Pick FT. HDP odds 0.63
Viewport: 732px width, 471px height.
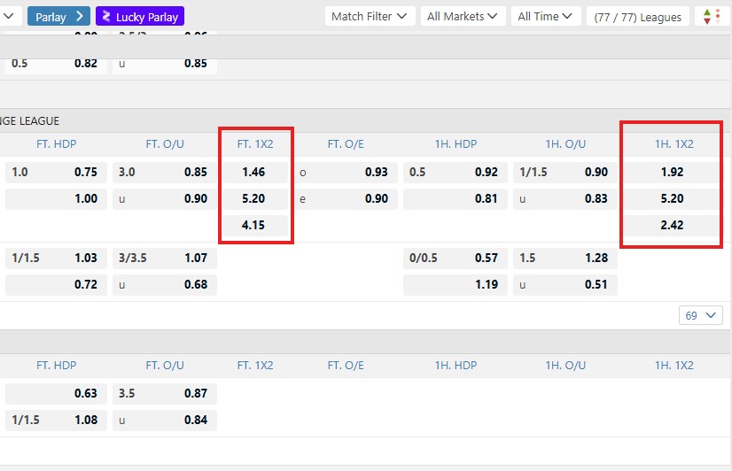tap(56, 393)
